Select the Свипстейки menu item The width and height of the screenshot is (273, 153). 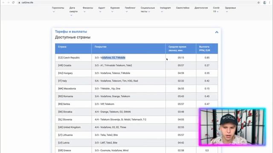[183, 8]
